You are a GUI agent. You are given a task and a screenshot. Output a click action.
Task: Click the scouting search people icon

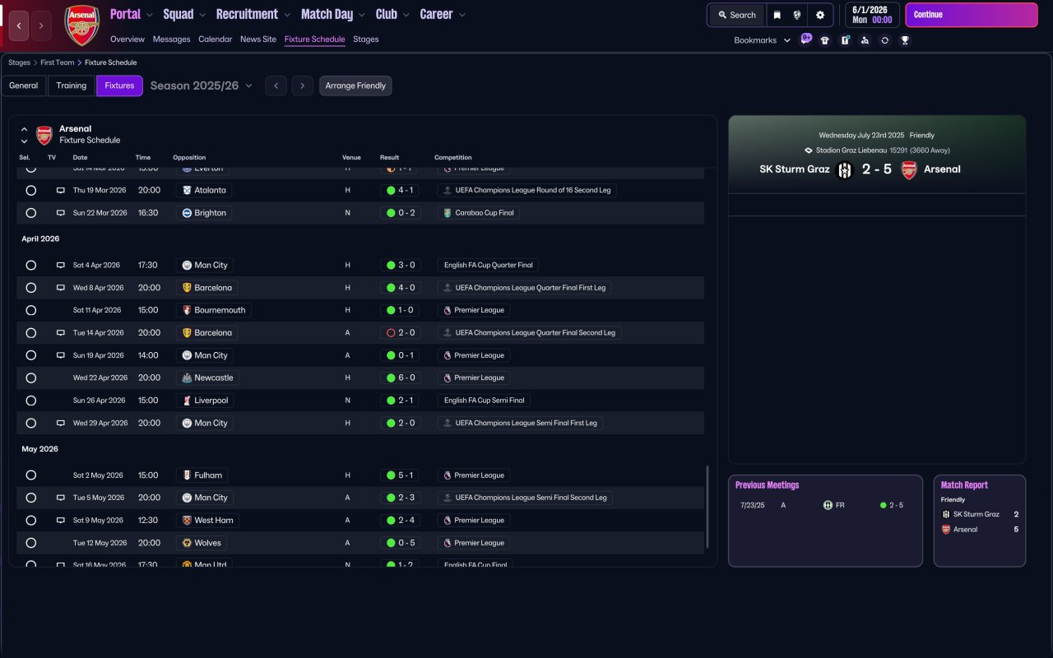[865, 40]
